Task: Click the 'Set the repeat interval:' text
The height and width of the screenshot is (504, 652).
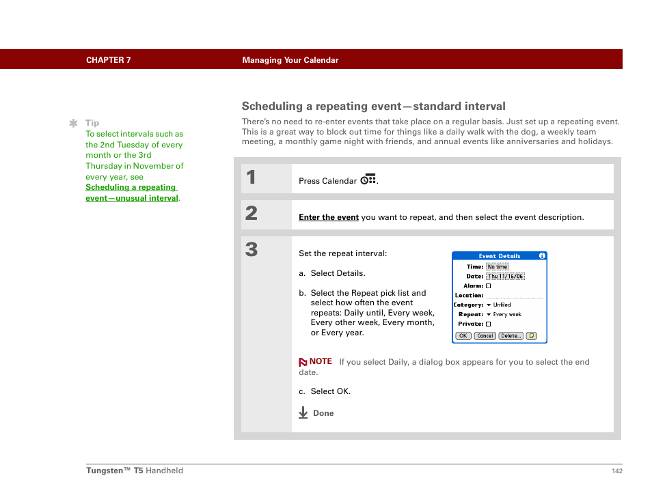Action: [x=342, y=253]
